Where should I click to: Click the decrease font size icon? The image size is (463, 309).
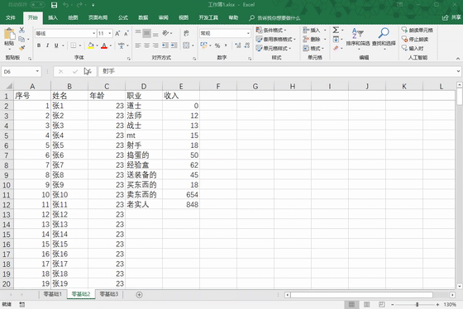click(126, 33)
